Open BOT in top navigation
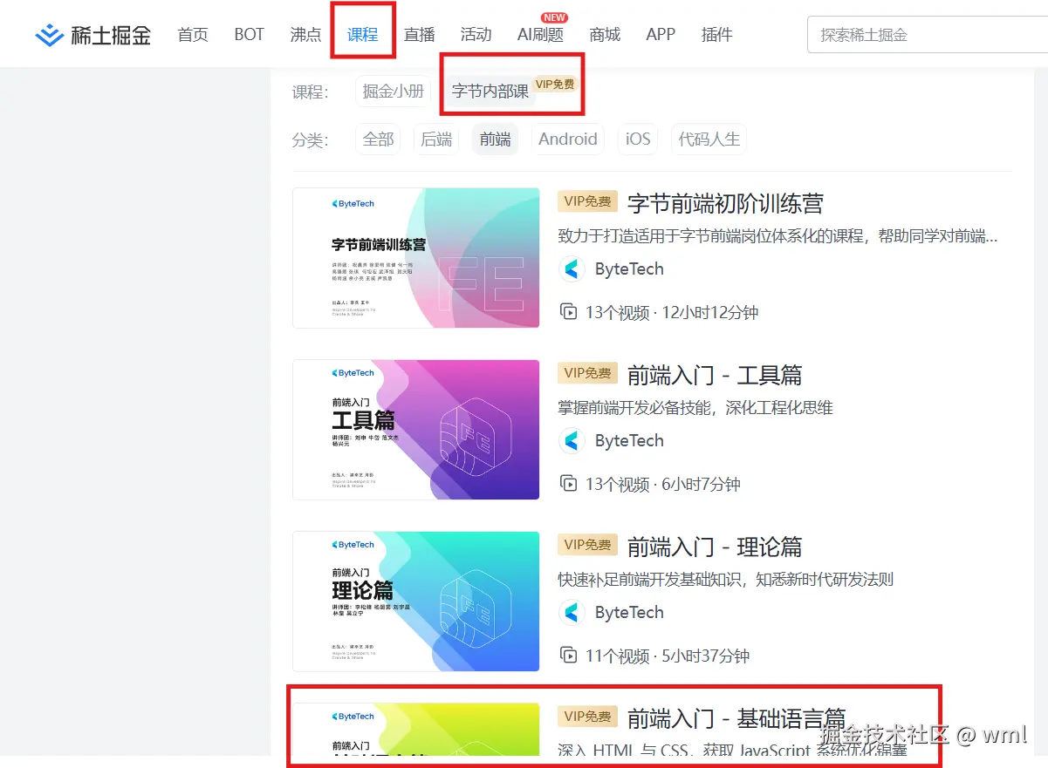The width and height of the screenshot is (1048, 768). 249,35
